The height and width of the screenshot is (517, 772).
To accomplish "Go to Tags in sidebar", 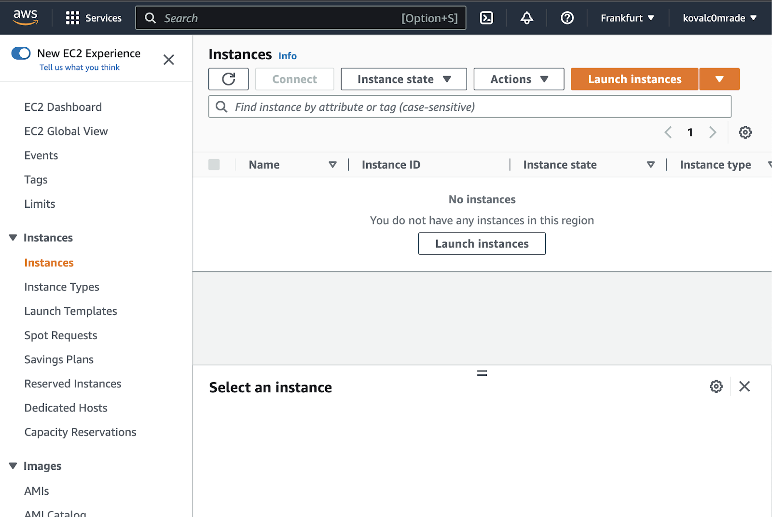I will tap(36, 180).
